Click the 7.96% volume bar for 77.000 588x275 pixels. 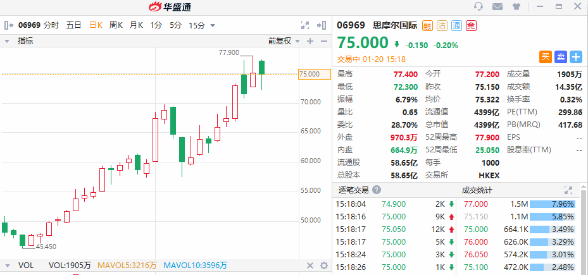pyautogui.click(x=552, y=204)
